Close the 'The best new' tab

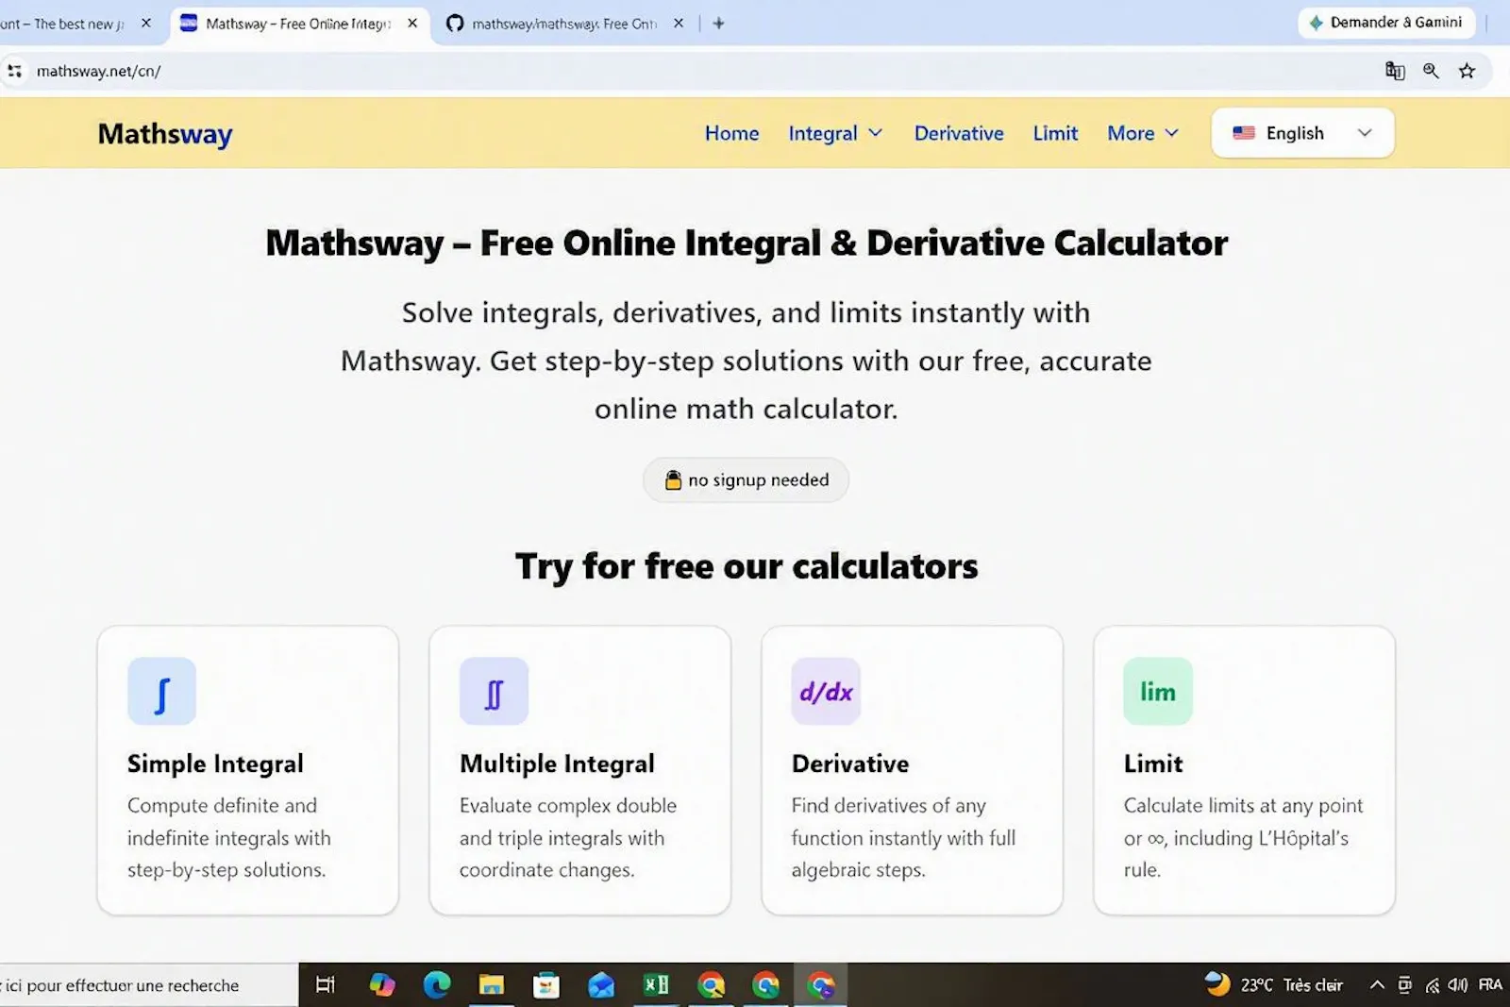click(x=145, y=23)
